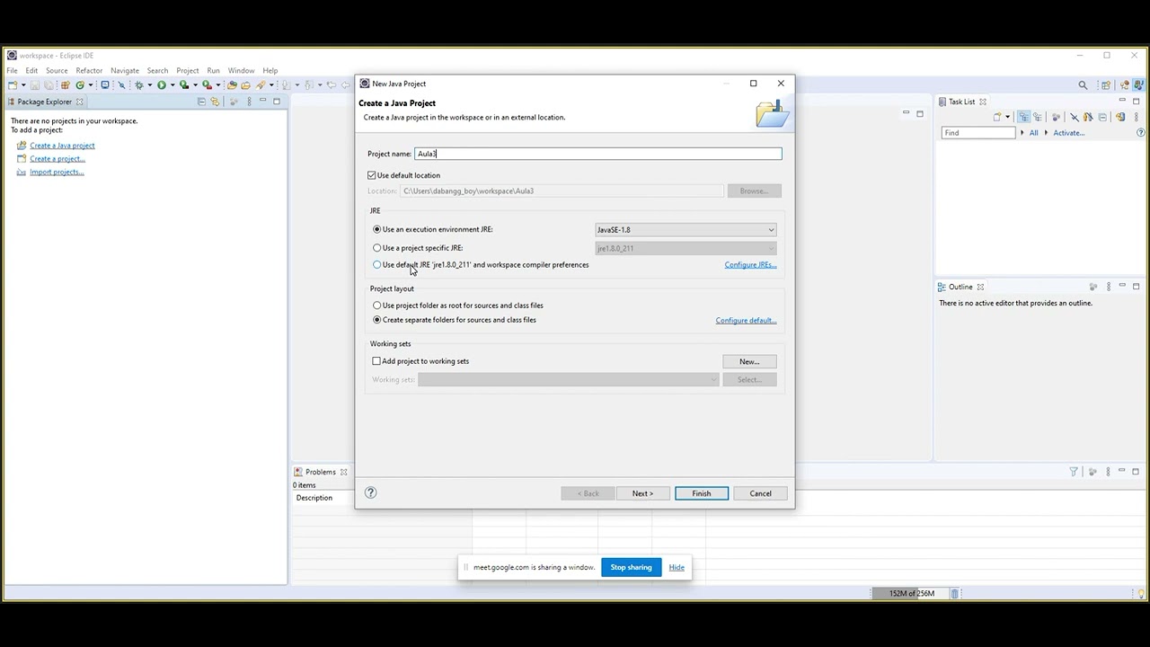This screenshot has height=647, width=1150.
Task: Close the Package Explorer tab X
Action: click(80, 102)
